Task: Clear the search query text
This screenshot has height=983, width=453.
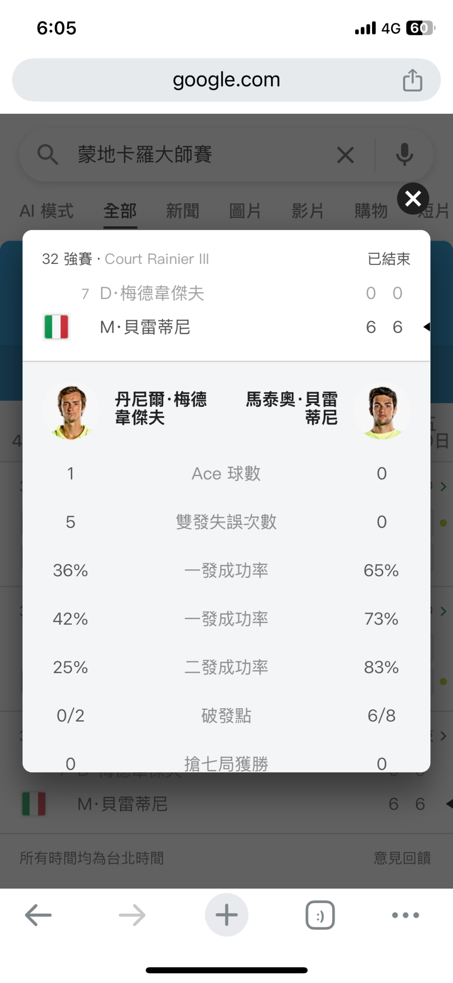Action: (x=345, y=155)
